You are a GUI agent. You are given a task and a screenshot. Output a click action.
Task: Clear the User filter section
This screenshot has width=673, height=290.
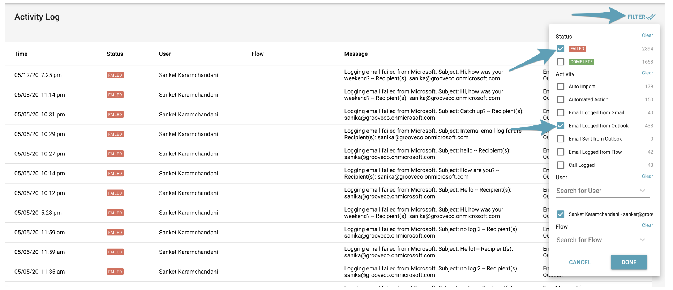647,176
